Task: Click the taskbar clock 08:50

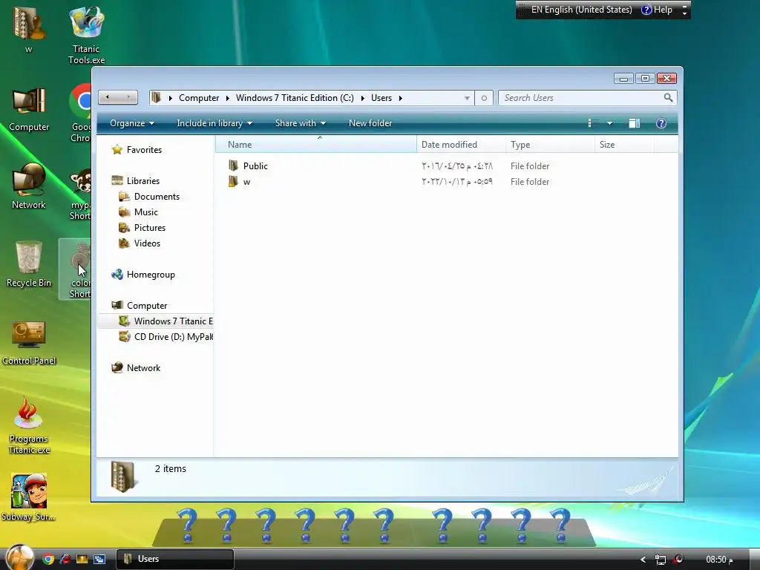Action: click(x=719, y=560)
